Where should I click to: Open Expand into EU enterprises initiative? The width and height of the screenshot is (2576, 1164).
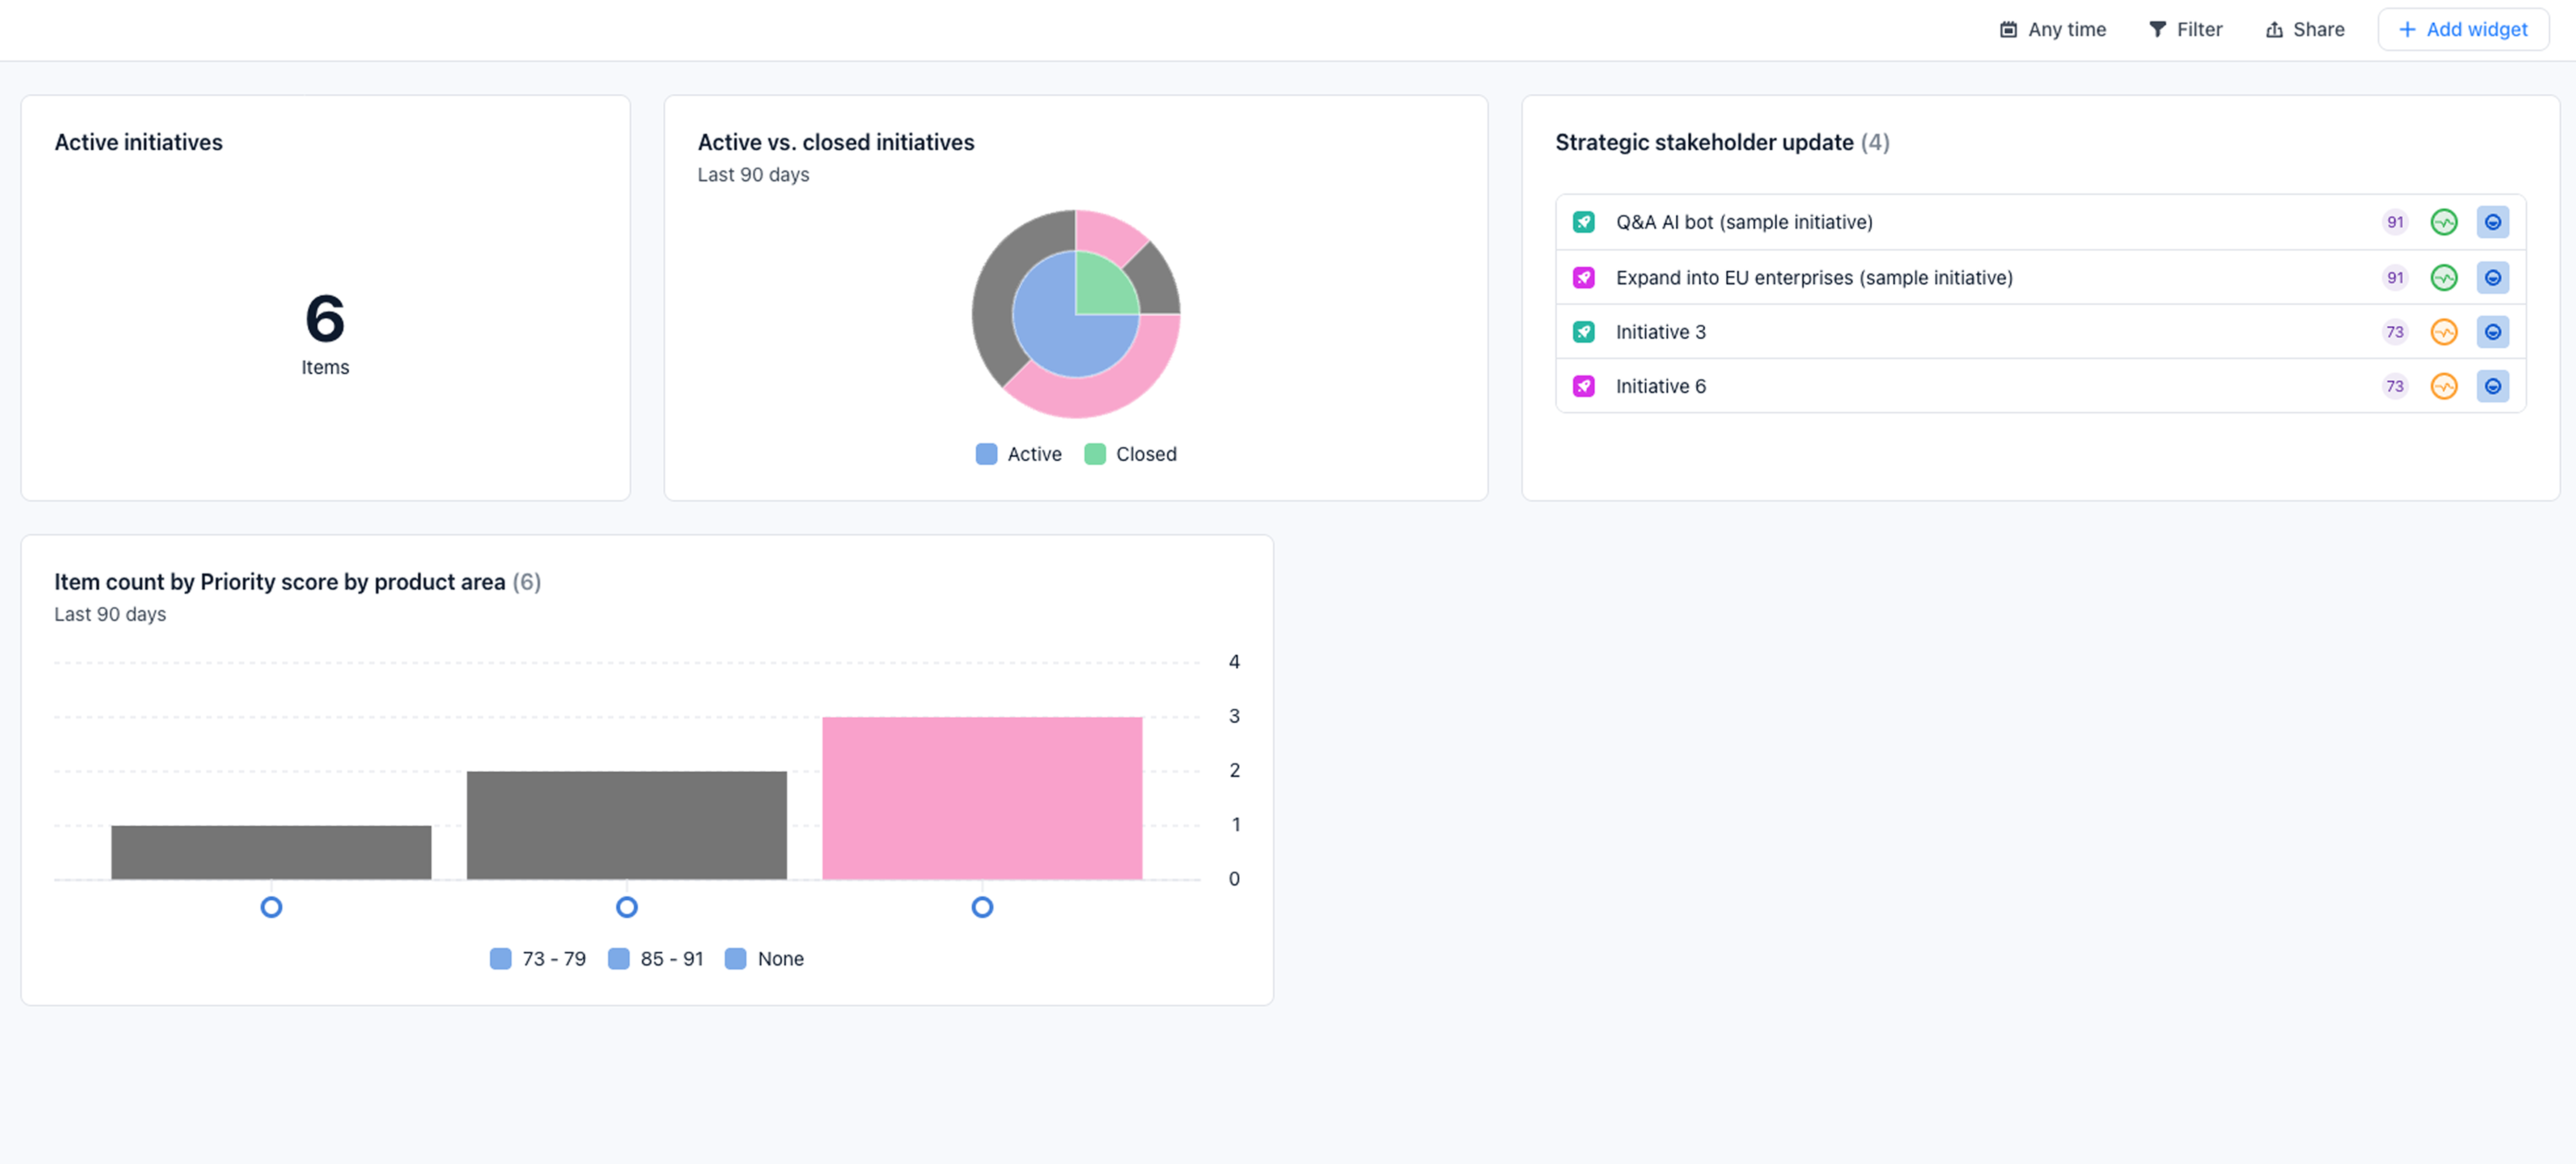tap(1813, 278)
